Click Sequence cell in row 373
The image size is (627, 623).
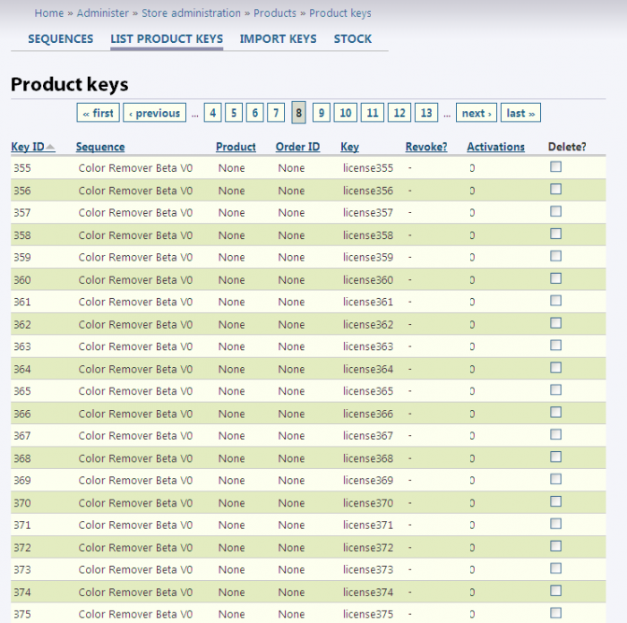pyautogui.click(x=135, y=570)
